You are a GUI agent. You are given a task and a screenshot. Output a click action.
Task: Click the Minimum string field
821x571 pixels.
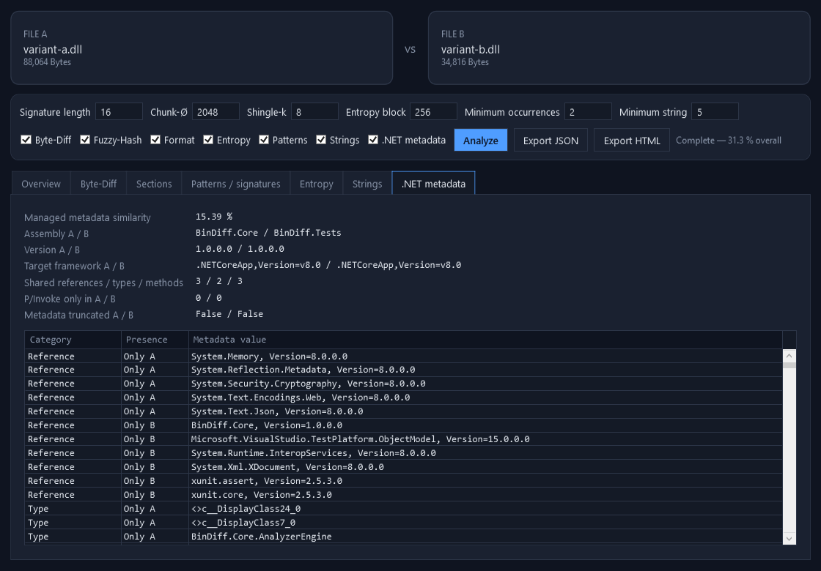[715, 112]
